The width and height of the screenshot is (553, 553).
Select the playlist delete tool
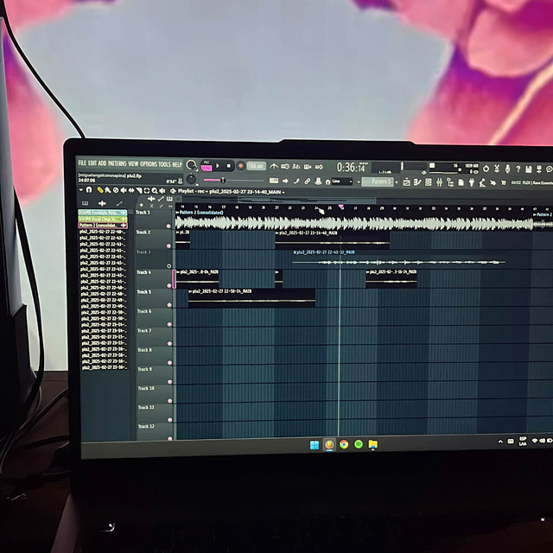coord(115,190)
